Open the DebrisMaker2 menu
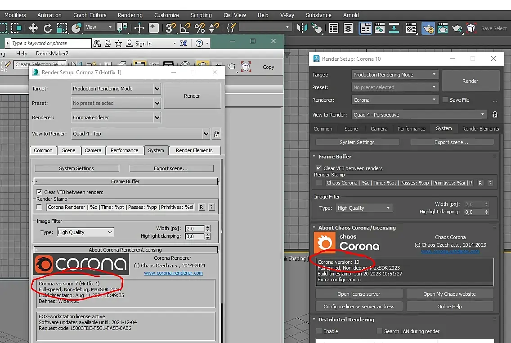This screenshot has height=343, width=511. pyautogui.click(x=52, y=54)
